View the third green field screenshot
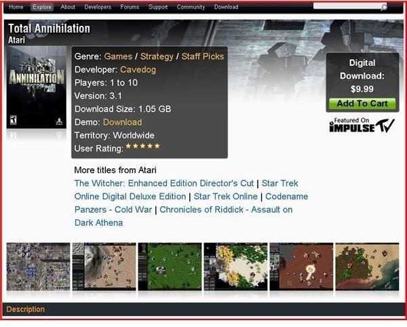This screenshot has height=327, width=407. 170,267
